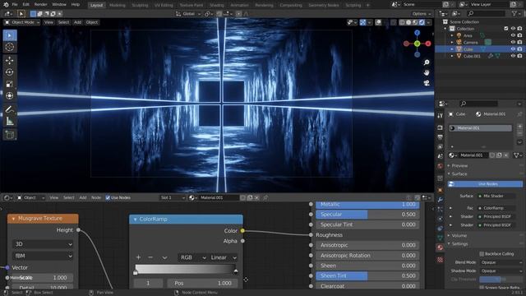Open the Object properties orange square tab
This screenshot has width=526, height=296.
441,190
